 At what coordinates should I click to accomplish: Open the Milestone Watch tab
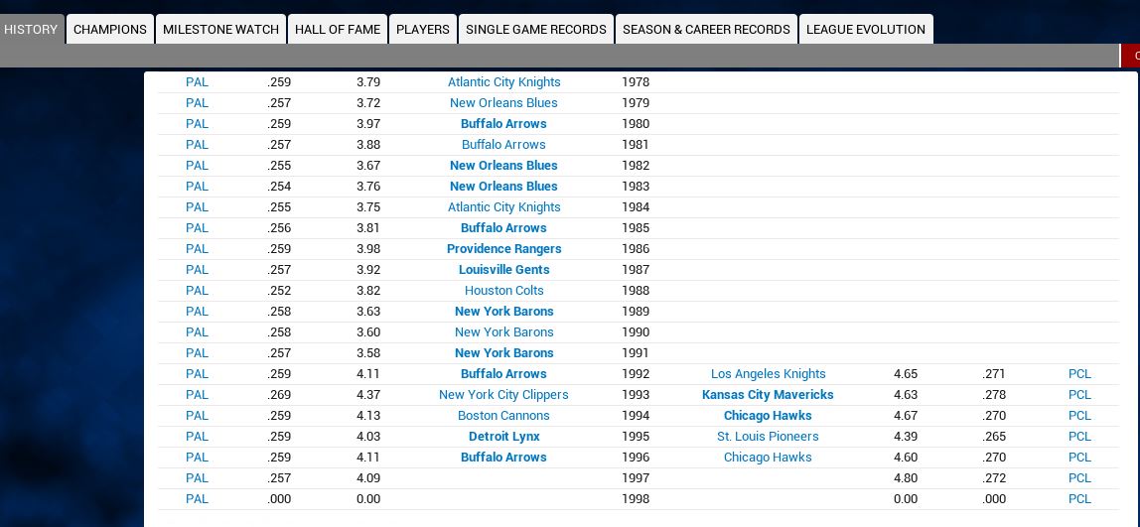click(x=220, y=30)
